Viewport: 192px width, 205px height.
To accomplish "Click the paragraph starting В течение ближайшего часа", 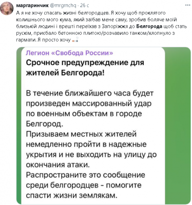I will pos(90,109).
